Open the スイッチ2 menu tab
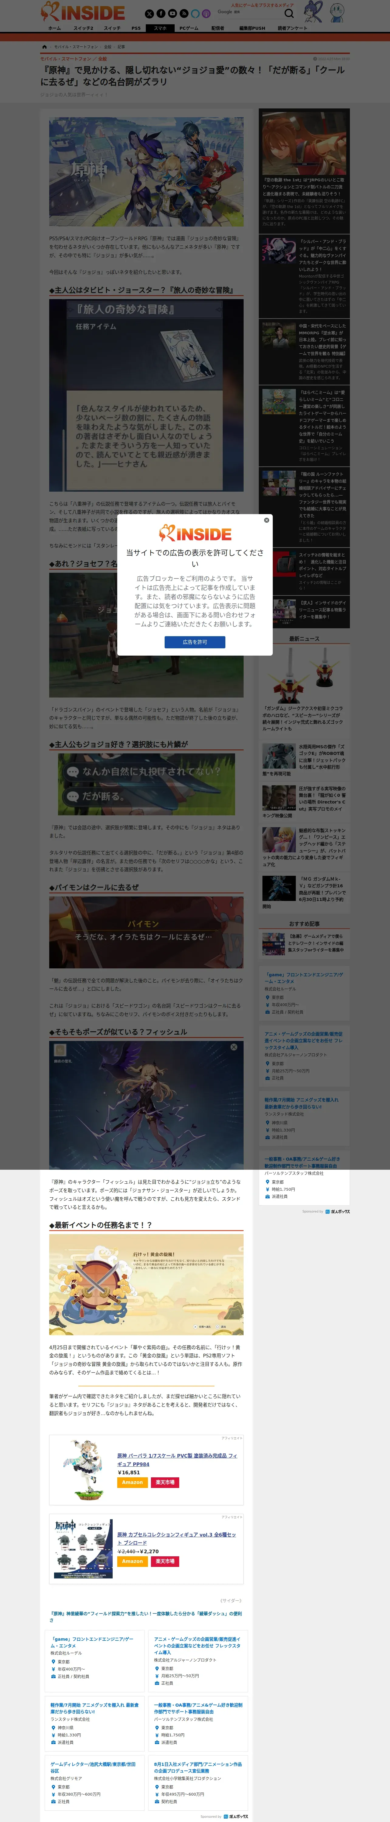This screenshot has height=1822, width=390. pyautogui.click(x=84, y=28)
